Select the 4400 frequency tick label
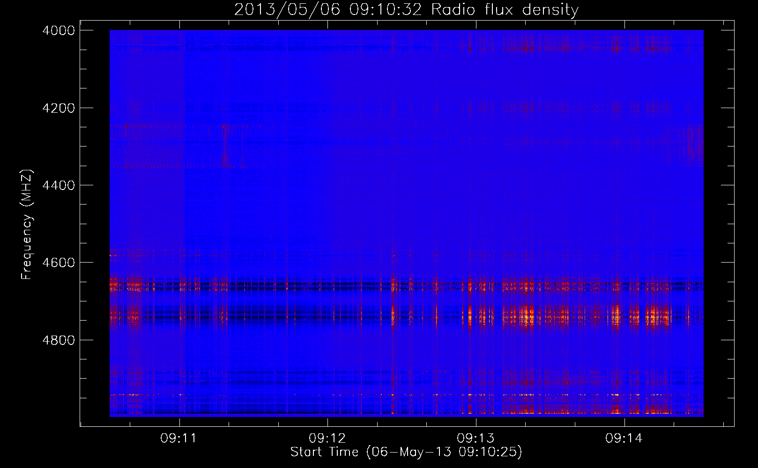Viewport: 758px width, 468px height. pyautogui.click(x=59, y=185)
